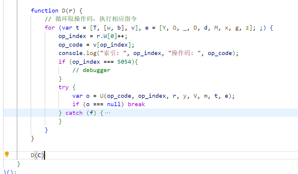
Task: Click the 'try' keyword
Action: point(64,87)
